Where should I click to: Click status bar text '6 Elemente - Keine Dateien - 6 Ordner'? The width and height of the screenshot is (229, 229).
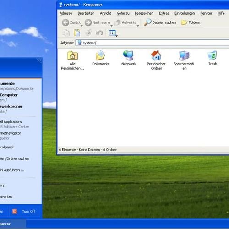[88, 150]
